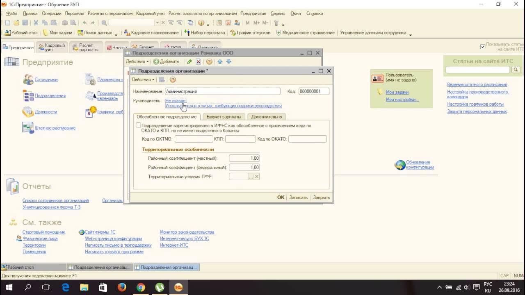Move item up with blue up arrow

pyautogui.click(x=220, y=61)
